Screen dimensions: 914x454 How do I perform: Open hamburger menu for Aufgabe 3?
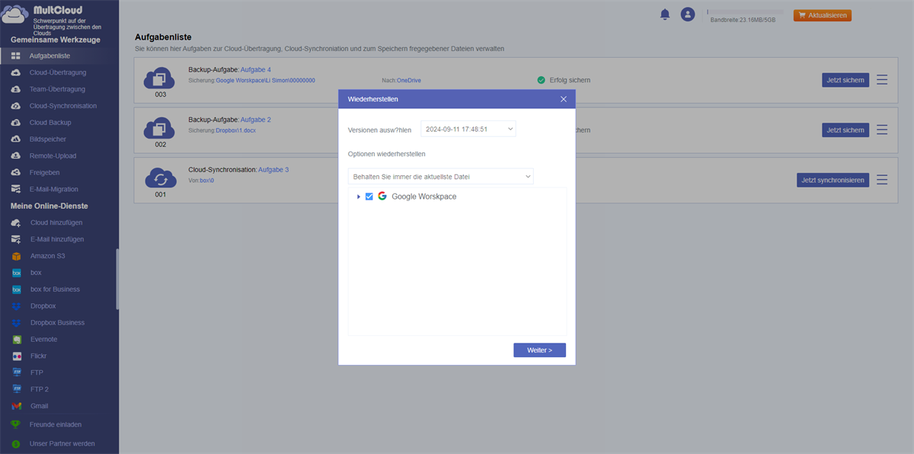click(x=882, y=180)
